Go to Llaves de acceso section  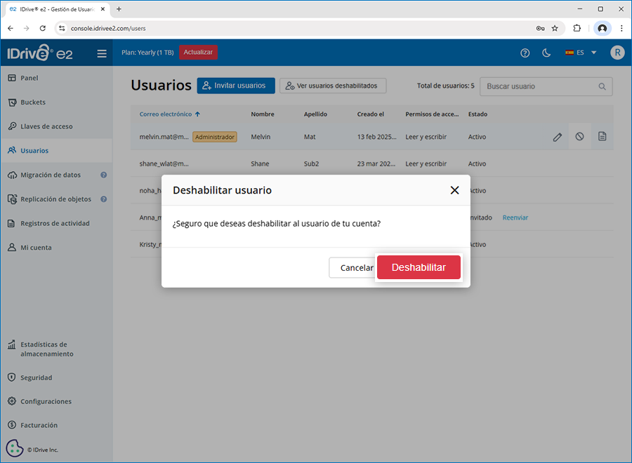pyautogui.click(x=46, y=126)
